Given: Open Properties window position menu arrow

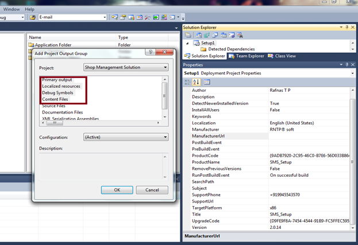Looking at the screenshot, I should 341,65.
